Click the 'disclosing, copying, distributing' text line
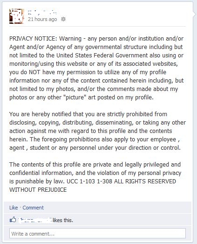Image resolution: width=197 pixels, height=244 pixels. (51, 123)
